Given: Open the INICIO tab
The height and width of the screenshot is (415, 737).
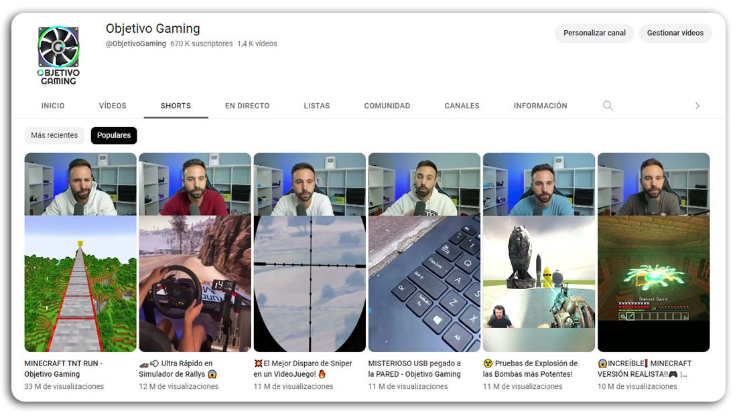Looking at the screenshot, I should (x=53, y=106).
